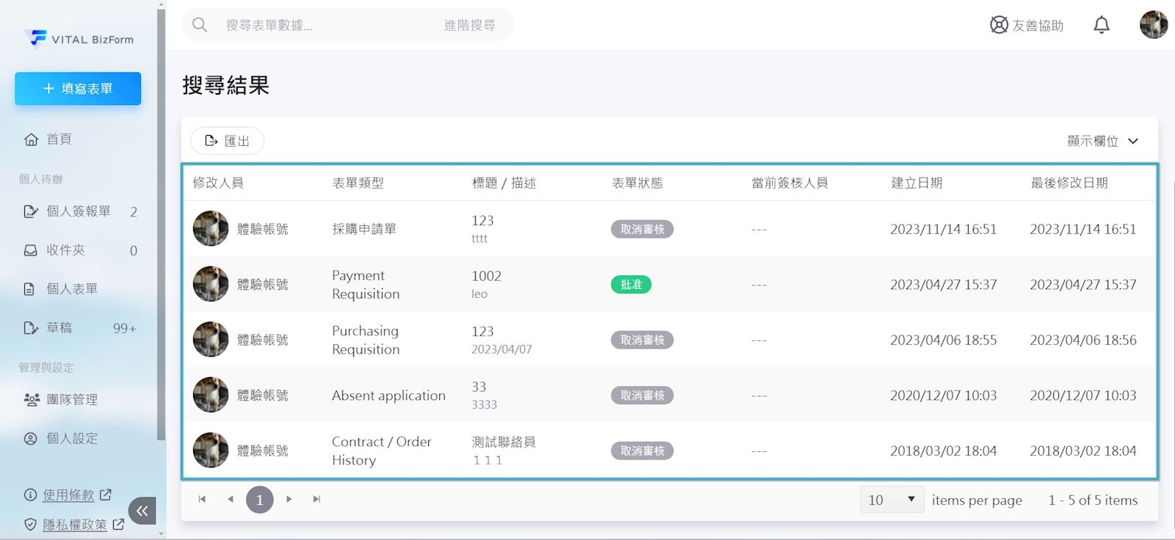Viewport: 1175px width, 540px height.
Task: Go to 草稿 drafts in sidebar
Action: (x=59, y=328)
